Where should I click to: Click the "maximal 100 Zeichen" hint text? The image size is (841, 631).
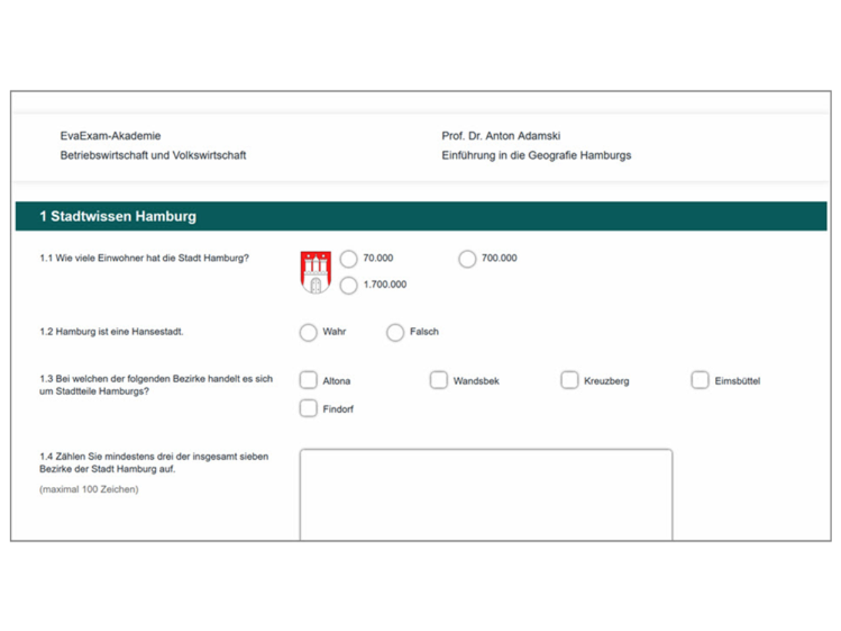tap(89, 489)
